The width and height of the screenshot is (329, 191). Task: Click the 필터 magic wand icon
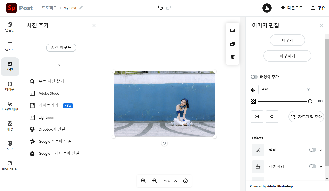tap(258, 150)
